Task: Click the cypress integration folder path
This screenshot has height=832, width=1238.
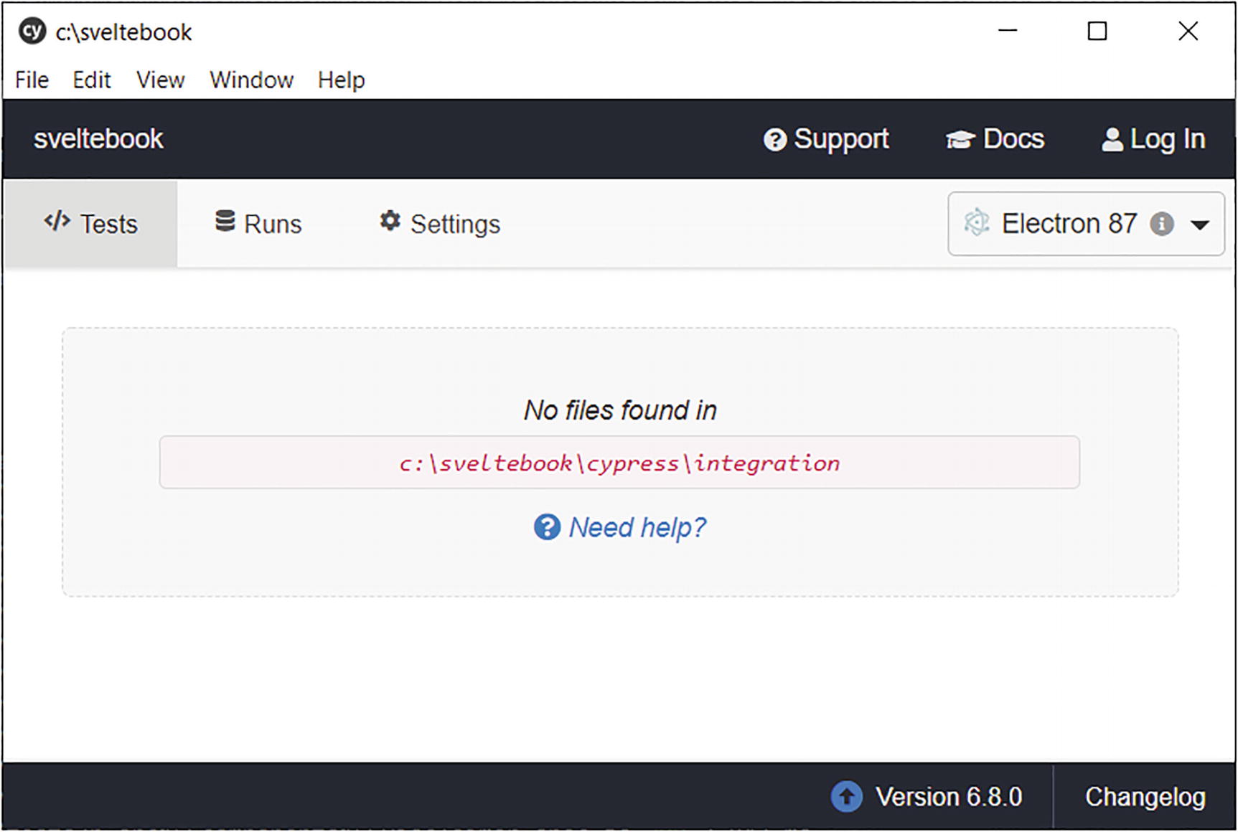Action: tap(619, 463)
